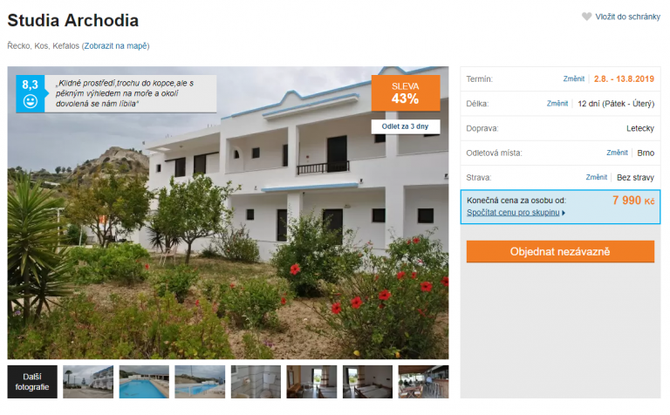Change the Délka duration via Změnit

click(x=557, y=104)
